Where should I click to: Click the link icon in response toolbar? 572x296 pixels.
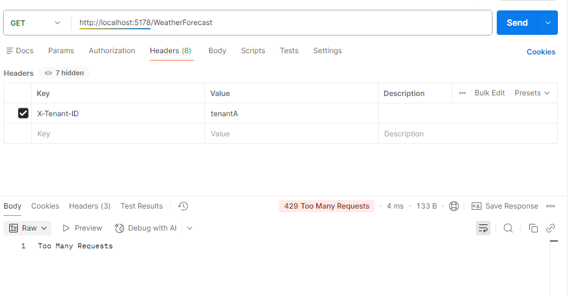(x=551, y=228)
